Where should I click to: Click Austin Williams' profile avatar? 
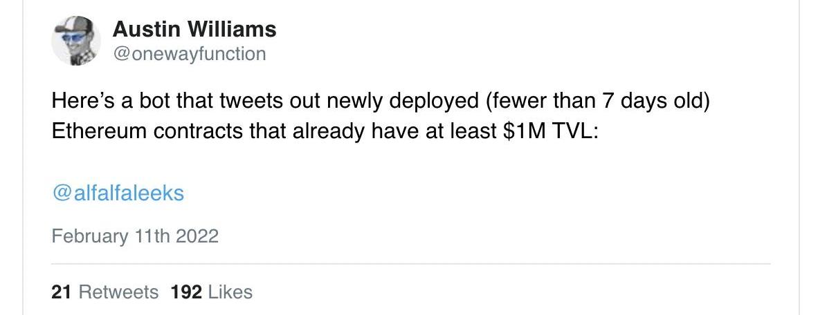point(76,41)
